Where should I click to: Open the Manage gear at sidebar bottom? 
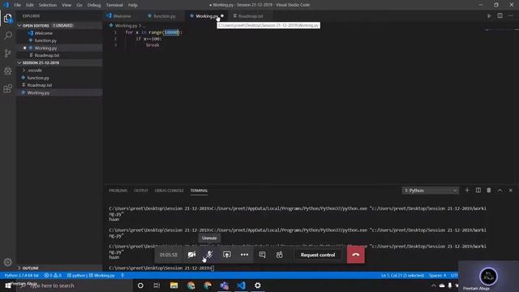point(7,262)
